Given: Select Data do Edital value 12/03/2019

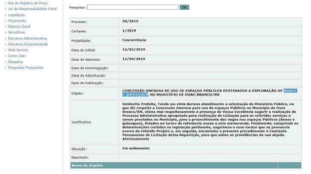Looking at the screenshot, I should tap(134, 49).
